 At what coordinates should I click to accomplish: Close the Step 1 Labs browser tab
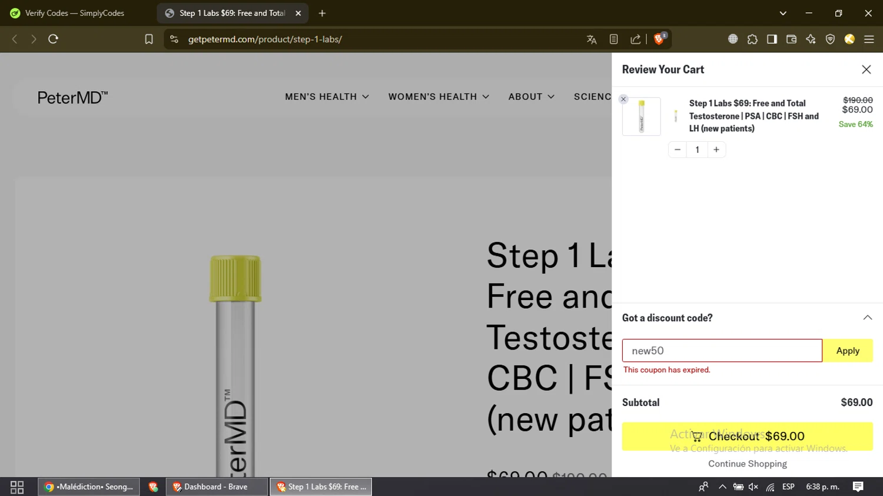click(x=298, y=13)
